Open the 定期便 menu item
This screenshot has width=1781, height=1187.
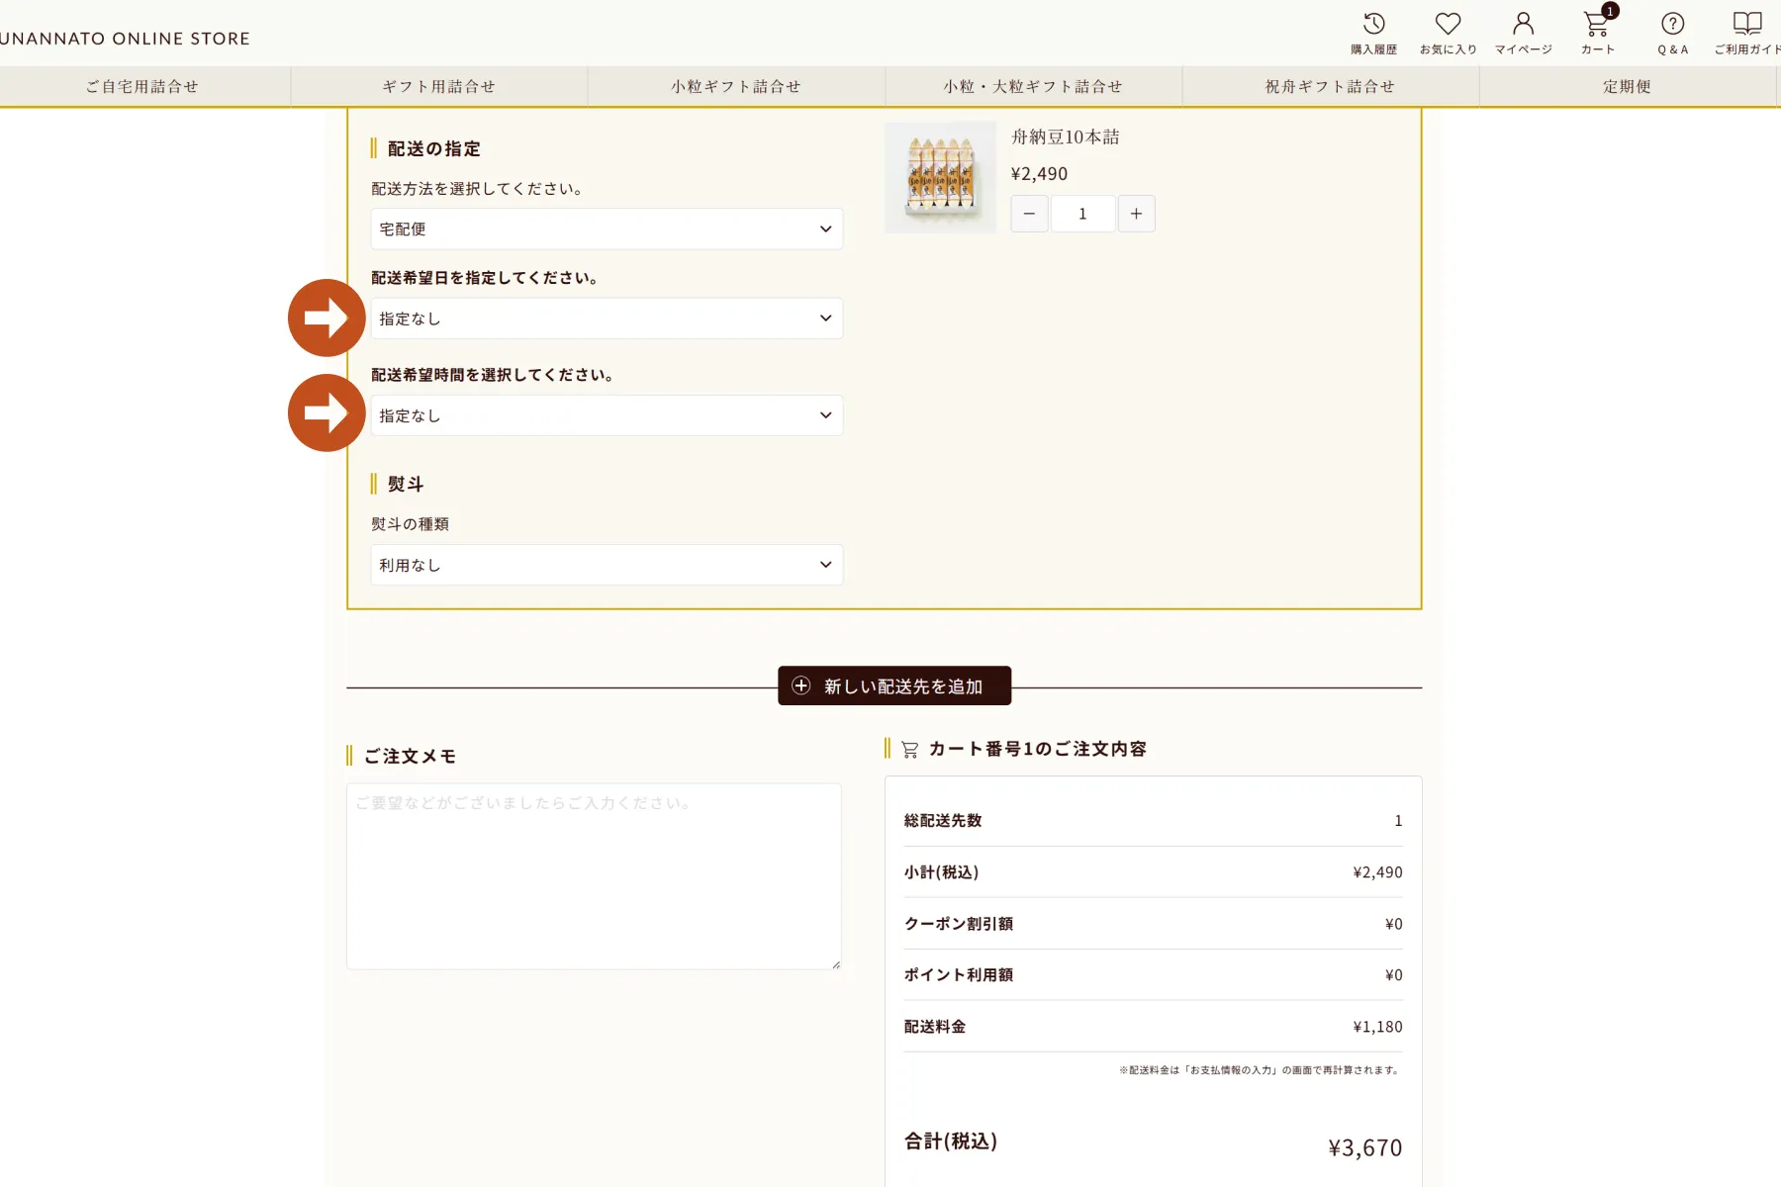tap(1628, 86)
